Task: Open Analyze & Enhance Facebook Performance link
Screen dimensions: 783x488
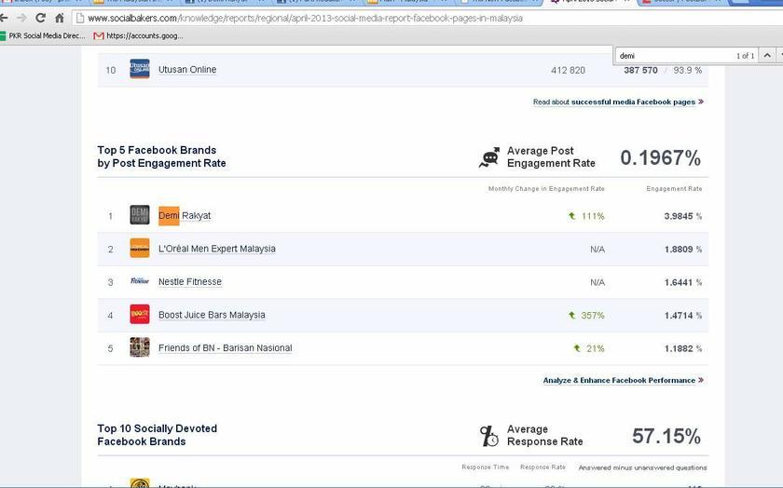Action: pos(624,380)
